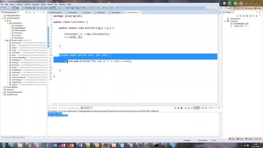Collapse the JRE System Library node
The height and width of the screenshot is (148, 263).
tap(5, 40)
